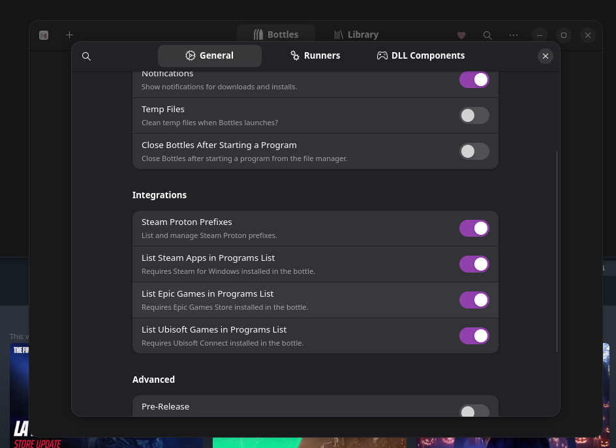
Task: Disable the Notifications toggle
Action: (x=474, y=80)
